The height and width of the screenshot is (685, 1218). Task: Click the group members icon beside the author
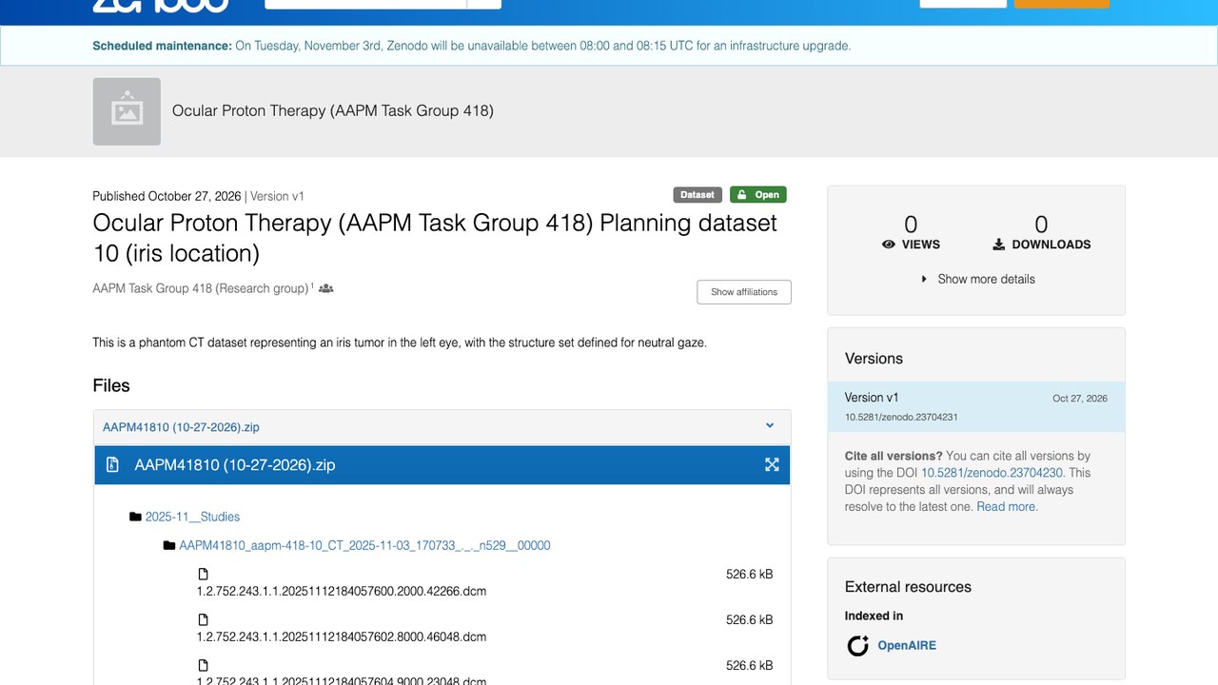(x=326, y=288)
